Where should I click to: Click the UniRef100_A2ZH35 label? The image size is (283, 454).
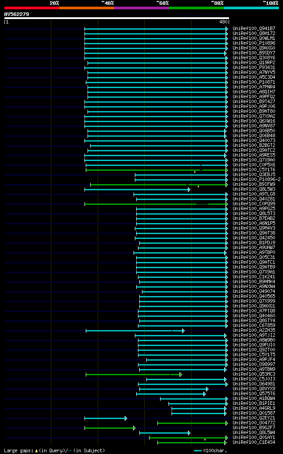point(254,330)
